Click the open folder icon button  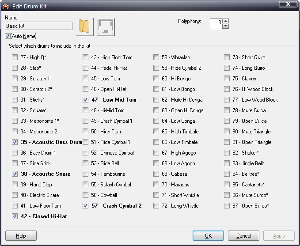(x=84, y=27)
